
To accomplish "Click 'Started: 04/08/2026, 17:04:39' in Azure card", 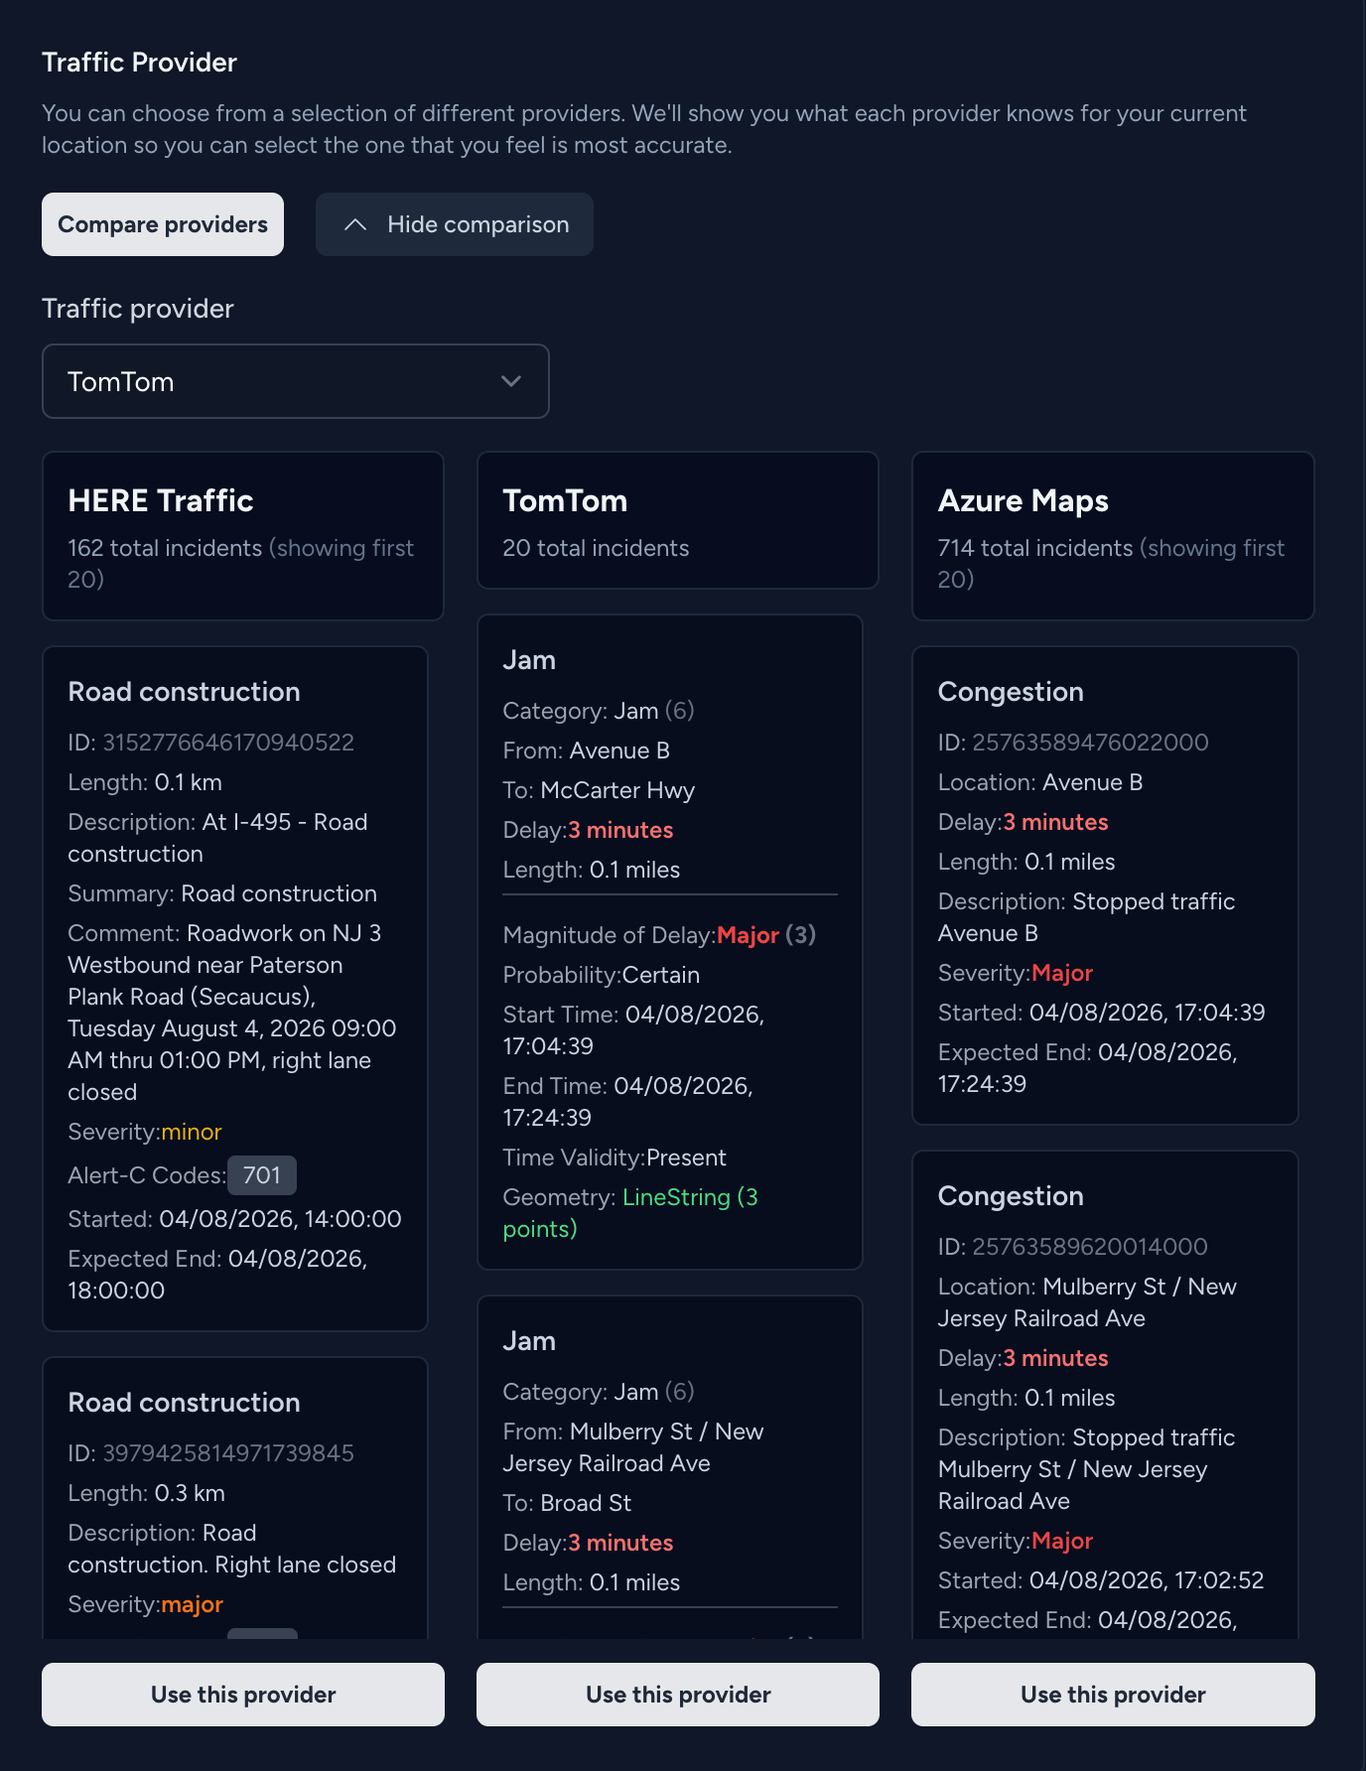I will coord(1102,1013).
